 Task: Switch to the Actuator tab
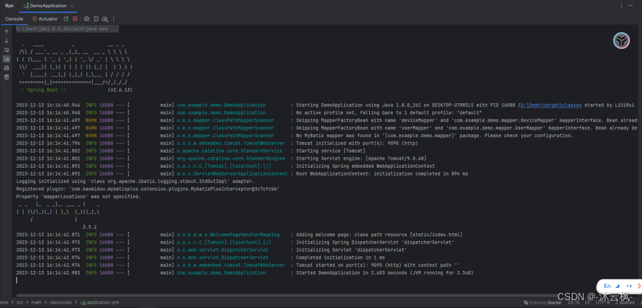44,19
